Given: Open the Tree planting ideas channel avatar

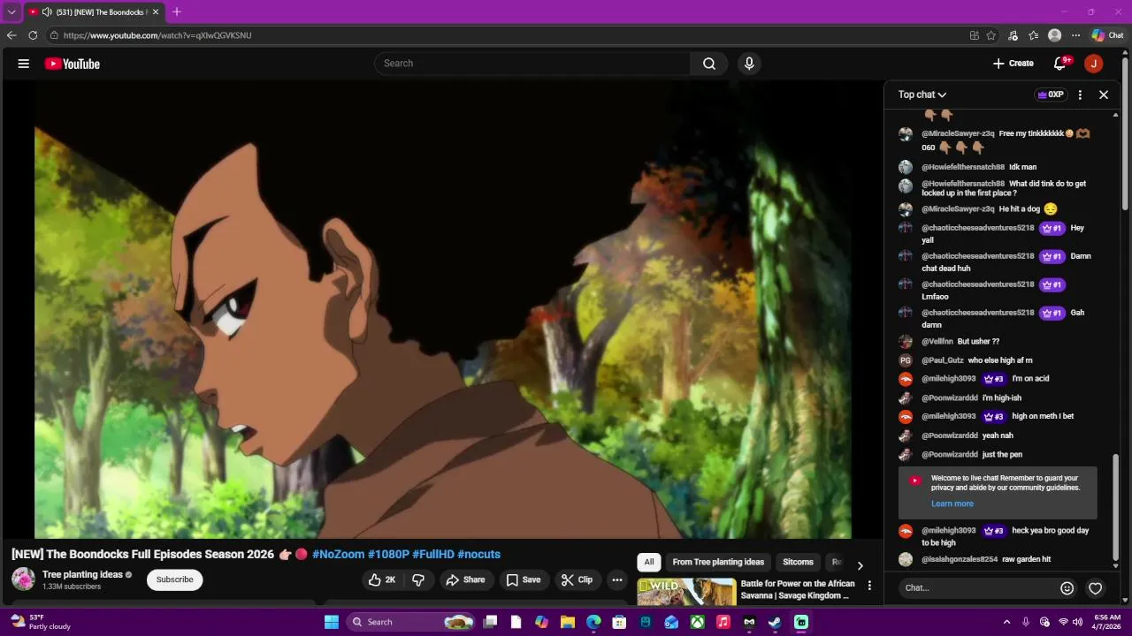Looking at the screenshot, I should point(23,579).
